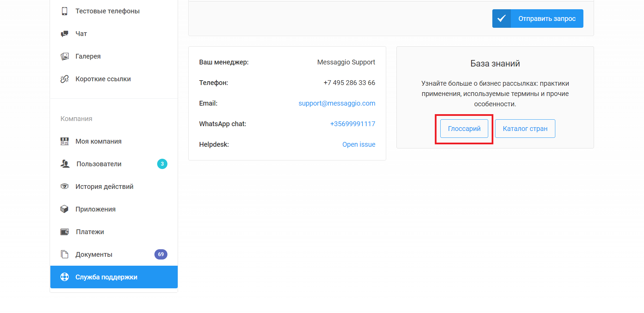Click support@messaggio.com email link
The image size is (644, 313).
337,103
